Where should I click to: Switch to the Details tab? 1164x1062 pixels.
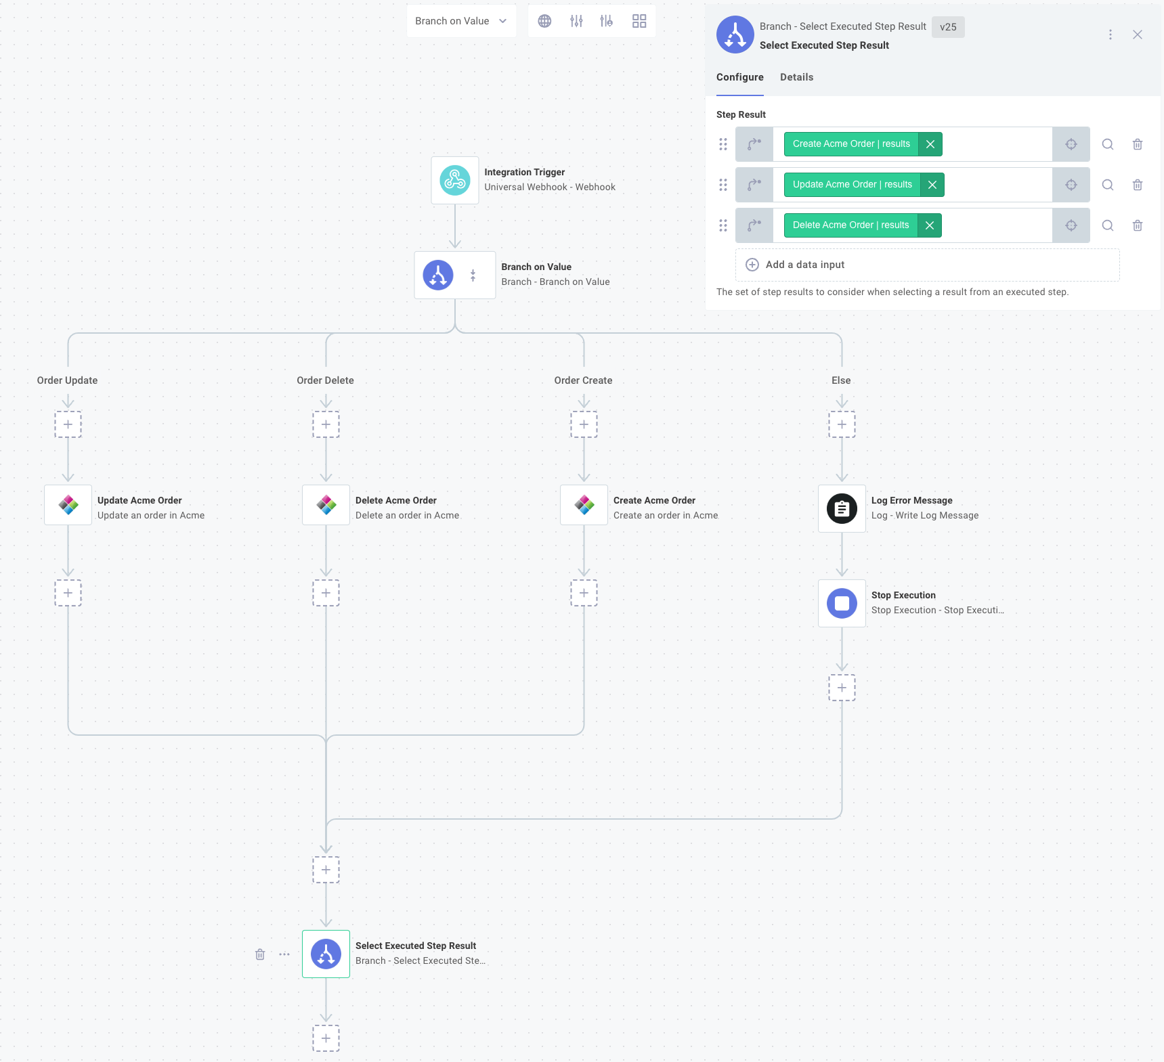click(x=796, y=77)
